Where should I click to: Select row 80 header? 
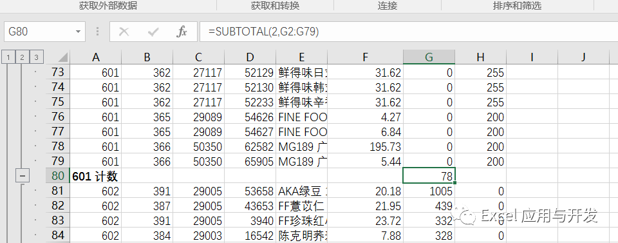point(57,176)
